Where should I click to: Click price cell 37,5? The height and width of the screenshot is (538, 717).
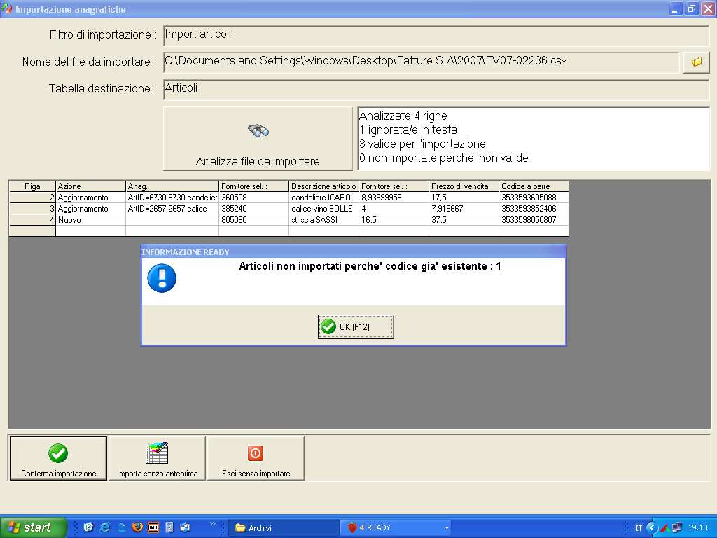464,219
